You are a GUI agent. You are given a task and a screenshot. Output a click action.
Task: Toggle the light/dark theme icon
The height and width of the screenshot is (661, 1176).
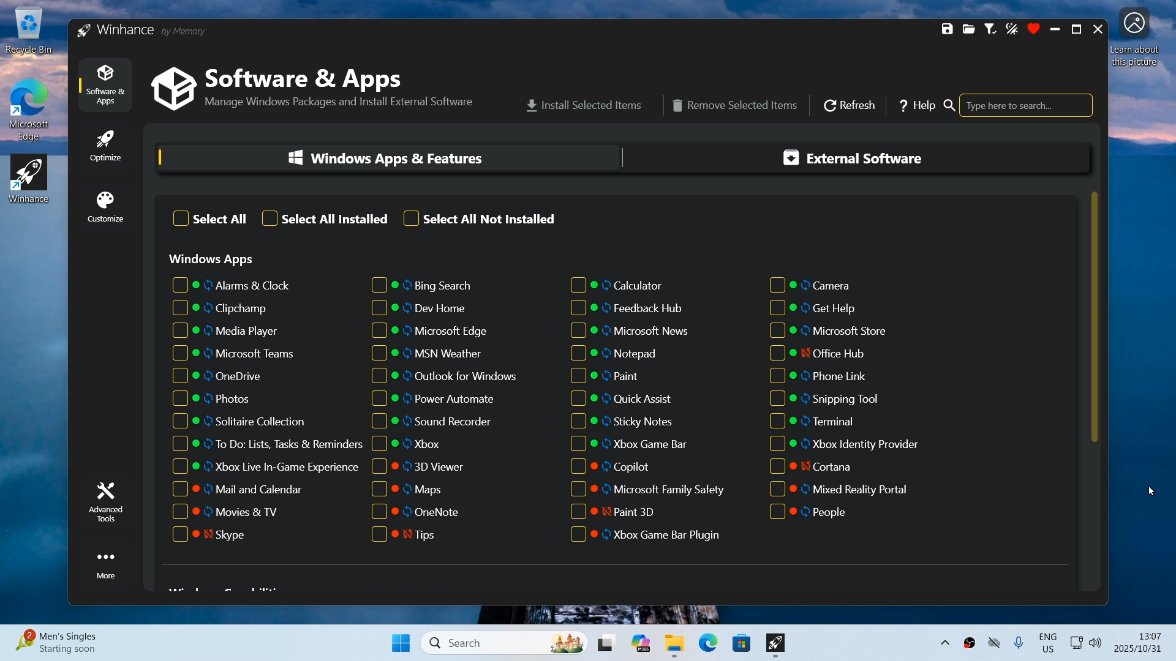click(1011, 29)
